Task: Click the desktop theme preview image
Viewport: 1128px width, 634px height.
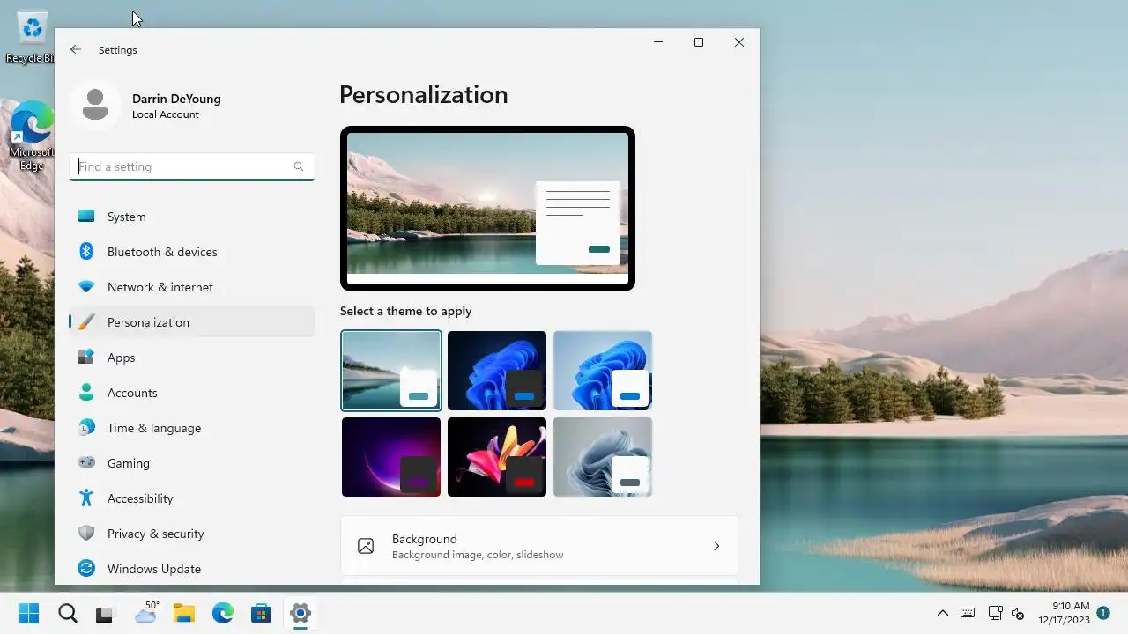Action: 487,209
